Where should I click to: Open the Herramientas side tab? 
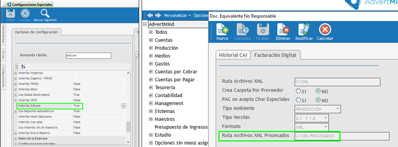(x=4, y=35)
